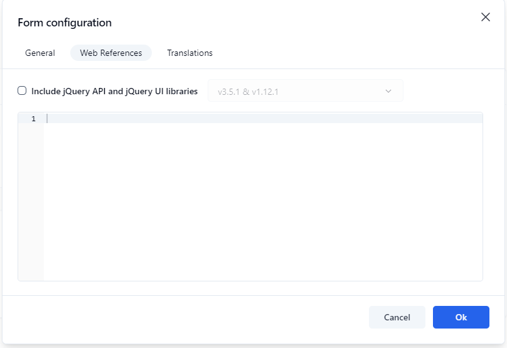
Task: Click the empty gutter below line number 1
Action: [x=31, y=201]
